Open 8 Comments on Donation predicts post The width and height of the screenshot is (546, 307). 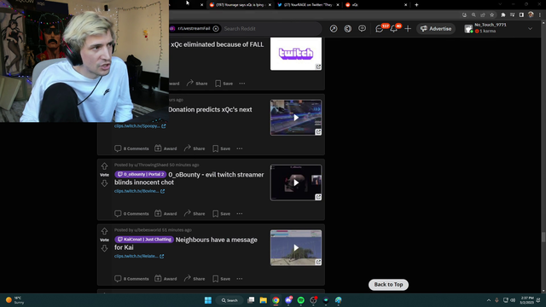(131, 148)
